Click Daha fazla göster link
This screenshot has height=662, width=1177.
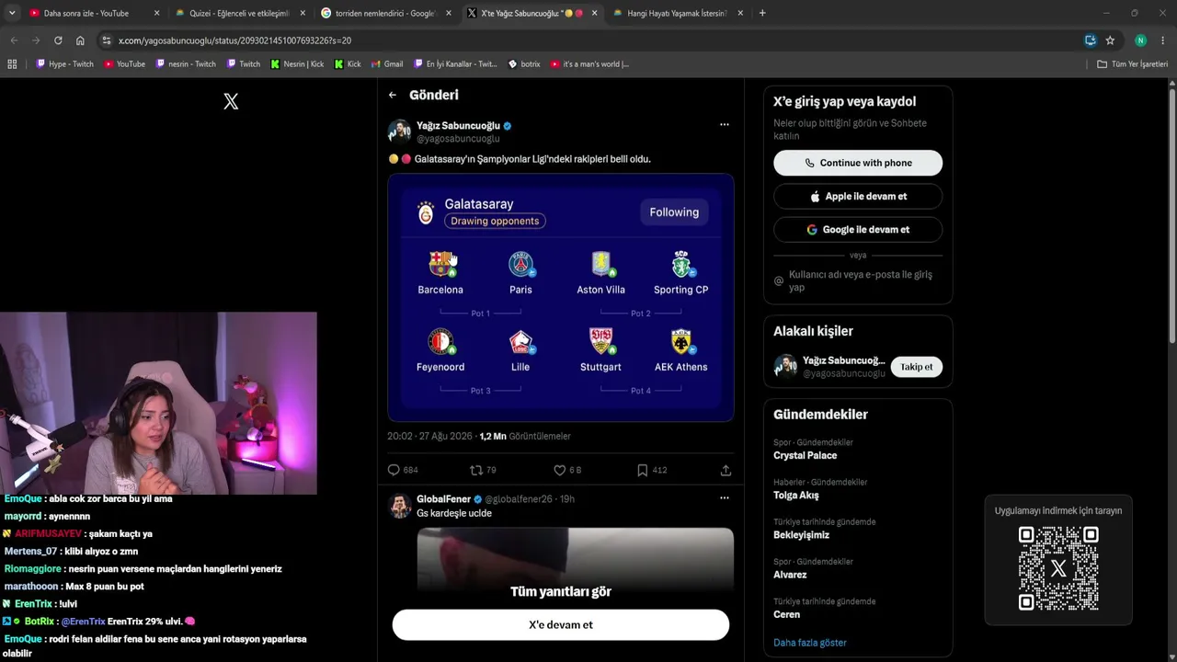tap(810, 643)
